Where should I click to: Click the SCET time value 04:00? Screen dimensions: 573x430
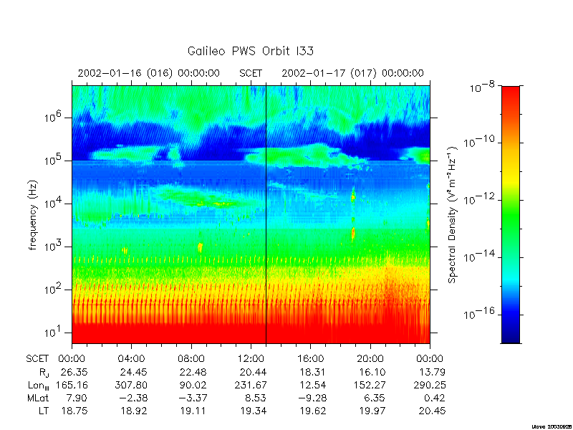click(131, 359)
